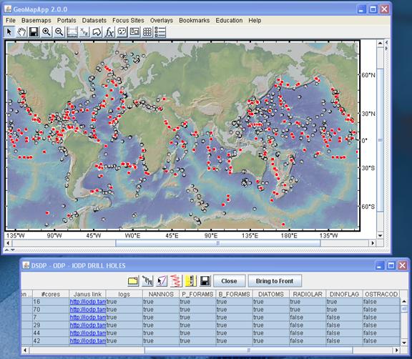Click the collapse arrows below map's left corner
This screenshot has height=359, width=412.
[10, 250]
